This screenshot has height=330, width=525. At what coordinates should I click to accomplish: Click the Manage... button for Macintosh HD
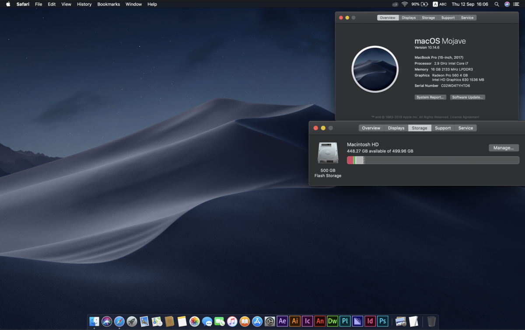(x=504, y=148)
